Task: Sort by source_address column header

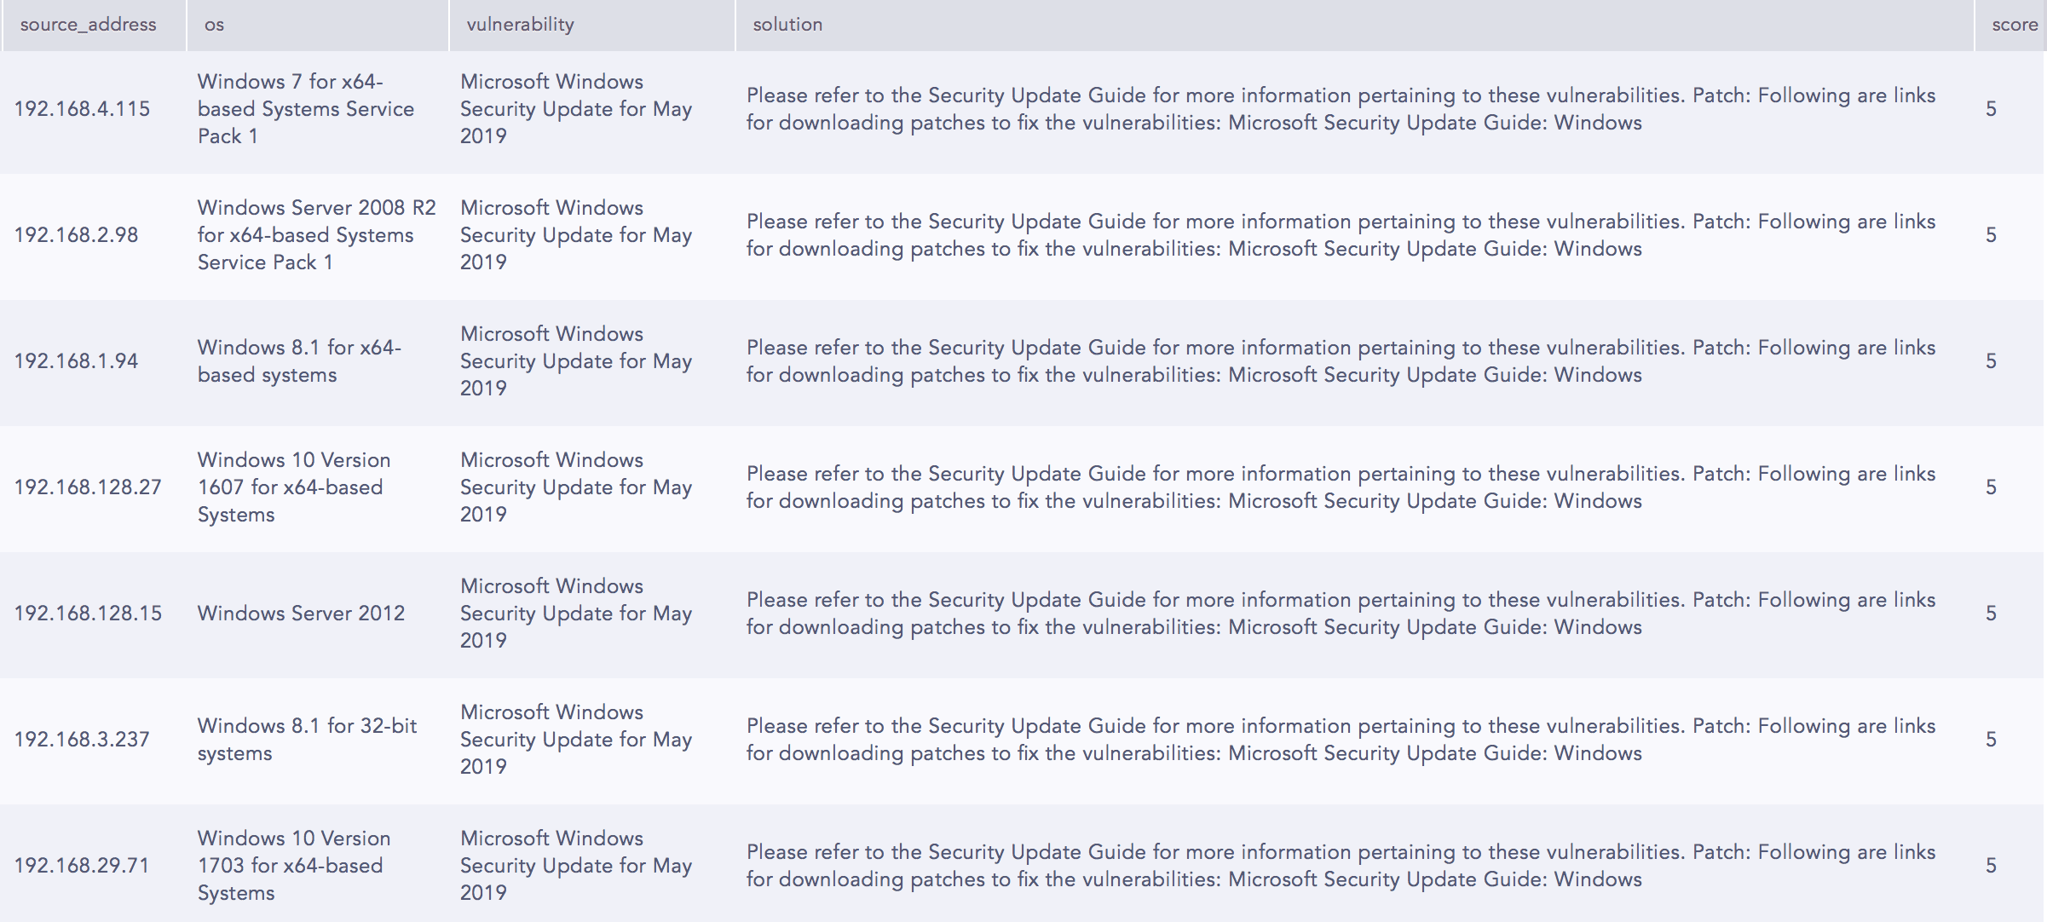Action: tap(89, 25)
